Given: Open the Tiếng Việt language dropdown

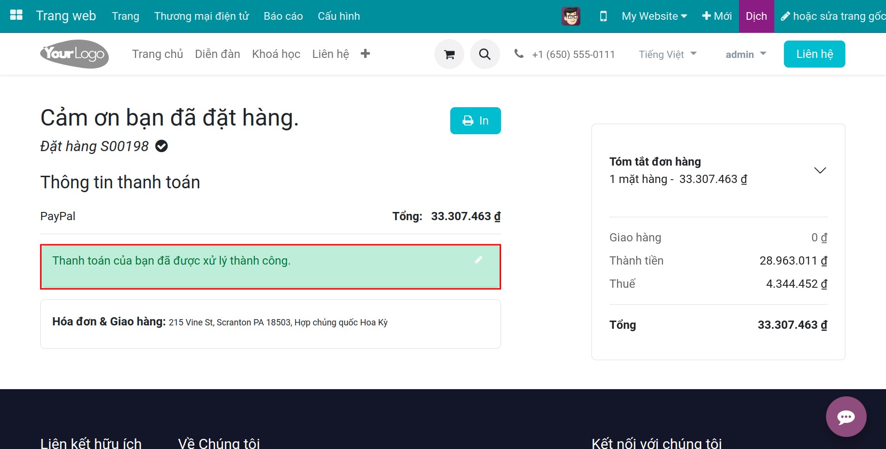Looking at the screenshot, I should [x=667, y=54].
